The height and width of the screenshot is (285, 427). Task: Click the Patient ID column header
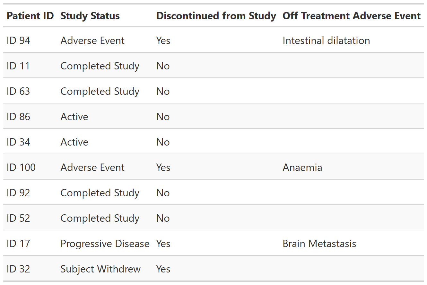tap(30, 16)
